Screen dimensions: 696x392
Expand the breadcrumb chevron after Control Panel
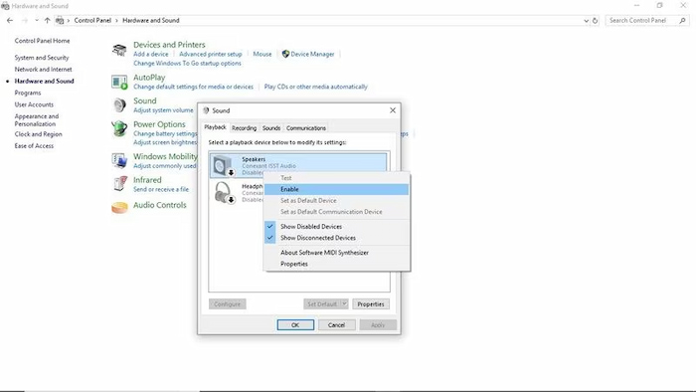click(x=116, y=21)
